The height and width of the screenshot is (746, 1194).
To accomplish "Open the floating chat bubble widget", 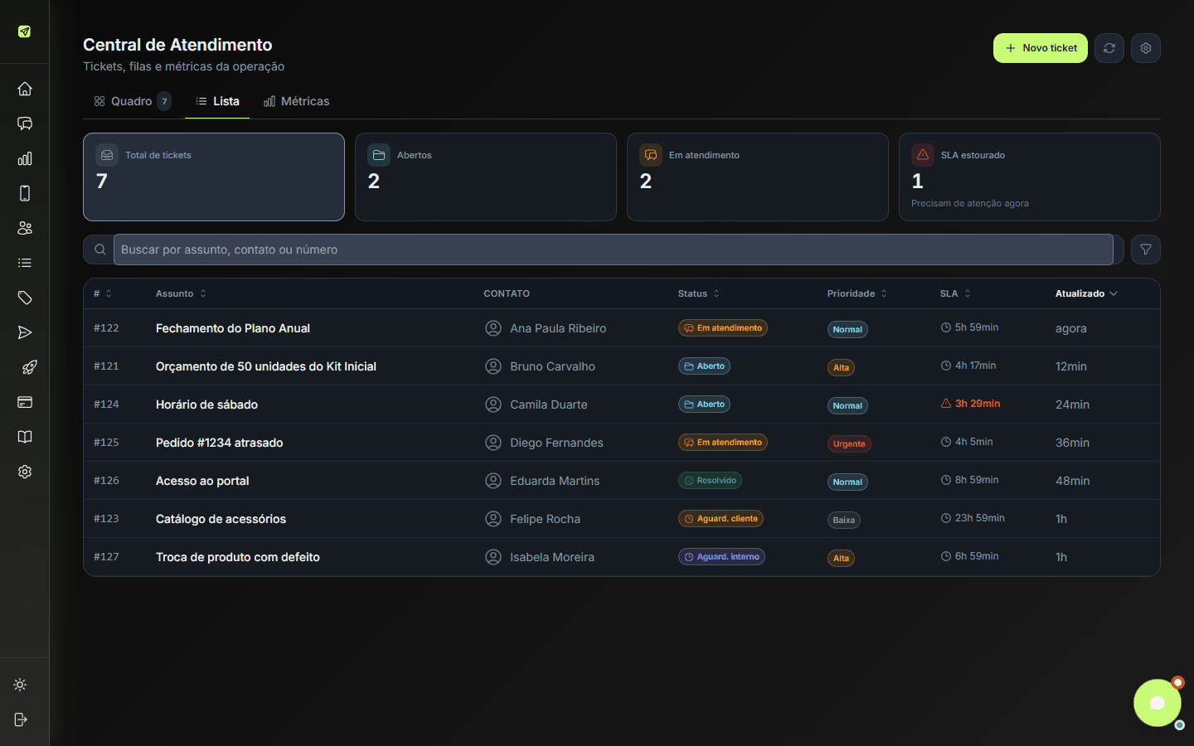I will point(1157,703).
